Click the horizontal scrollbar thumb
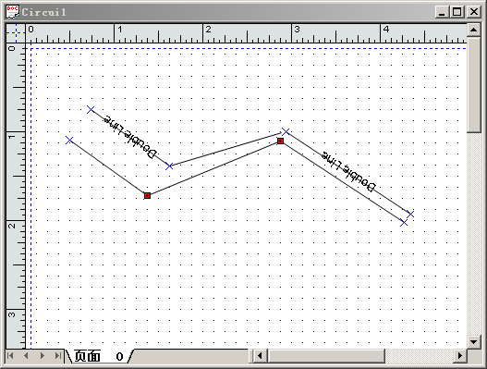Screen dimensions: 487x369 pos(326,356)
